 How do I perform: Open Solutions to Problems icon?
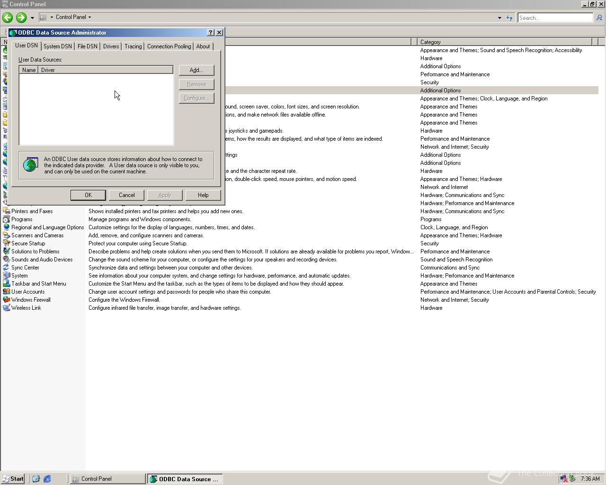pyautogui.click(x=6, y=251)
